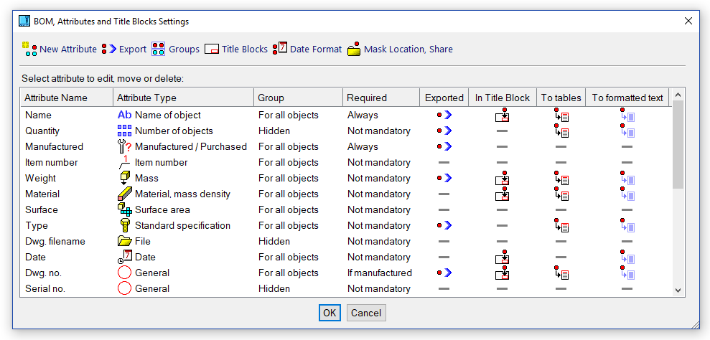Toggle In Title Block for Weight
This screenshot has height=340, width=710.
pyautogui.click(x=502, y=178)
